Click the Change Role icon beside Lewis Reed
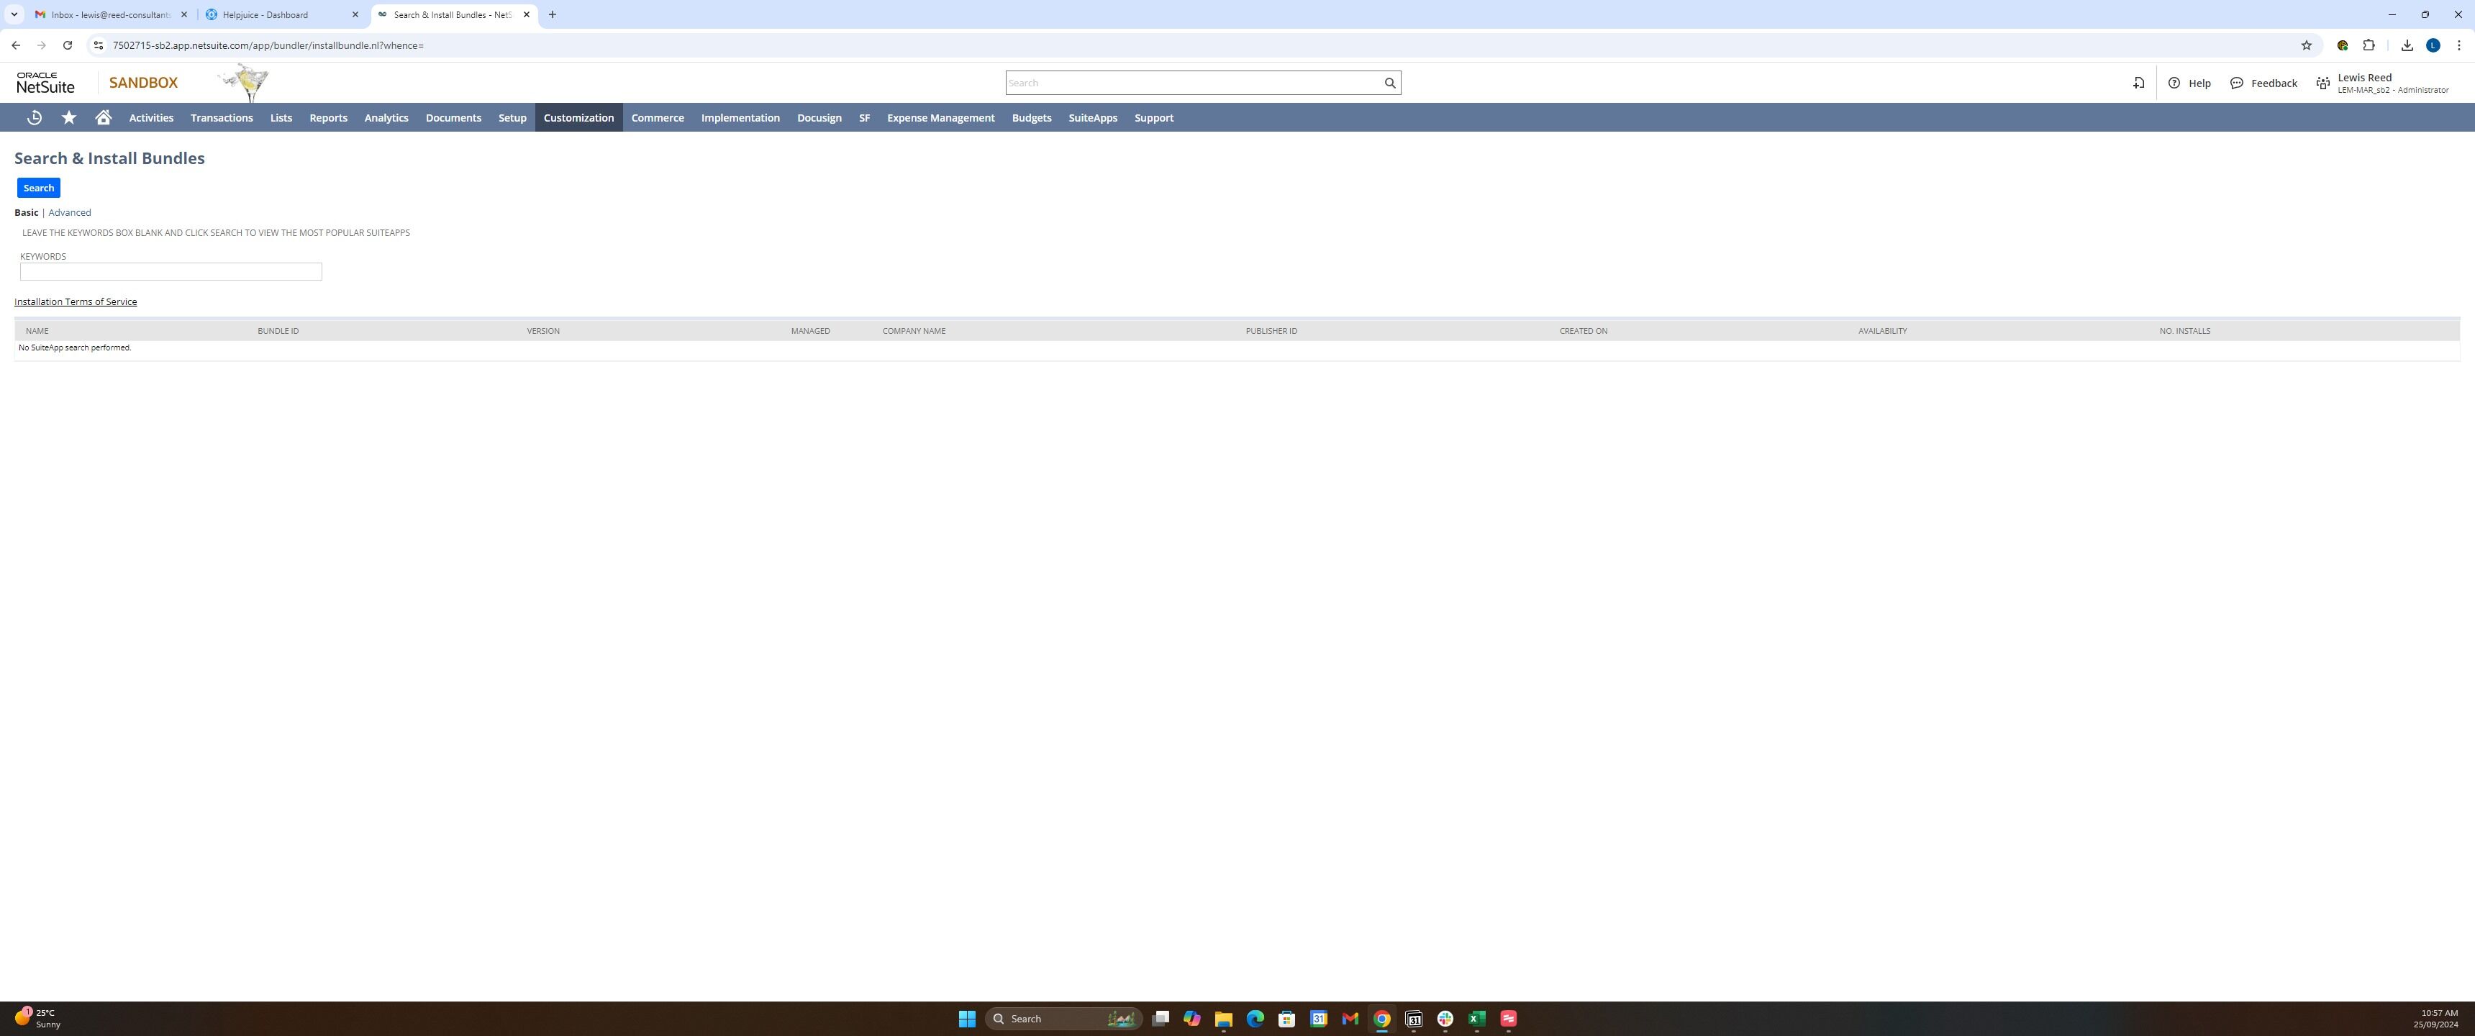 [x=2323, y=83]
